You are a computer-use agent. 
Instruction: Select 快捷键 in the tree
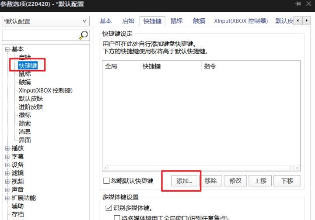pos(28,65)
